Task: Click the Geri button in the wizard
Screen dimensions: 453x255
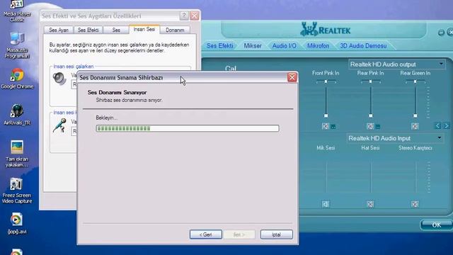Action: click(206, 234)
